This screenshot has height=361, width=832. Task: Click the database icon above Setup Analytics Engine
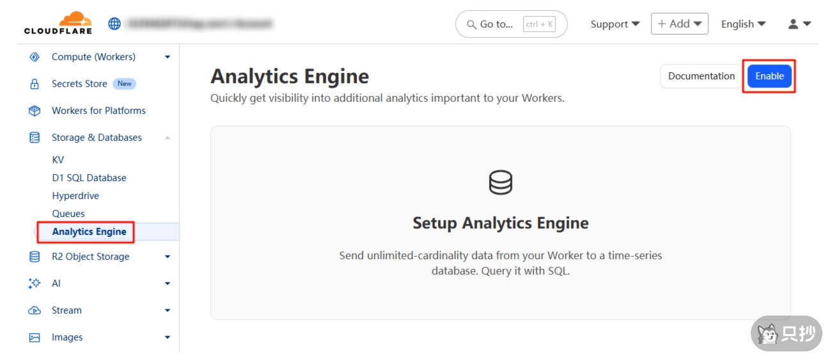(500, 182)
